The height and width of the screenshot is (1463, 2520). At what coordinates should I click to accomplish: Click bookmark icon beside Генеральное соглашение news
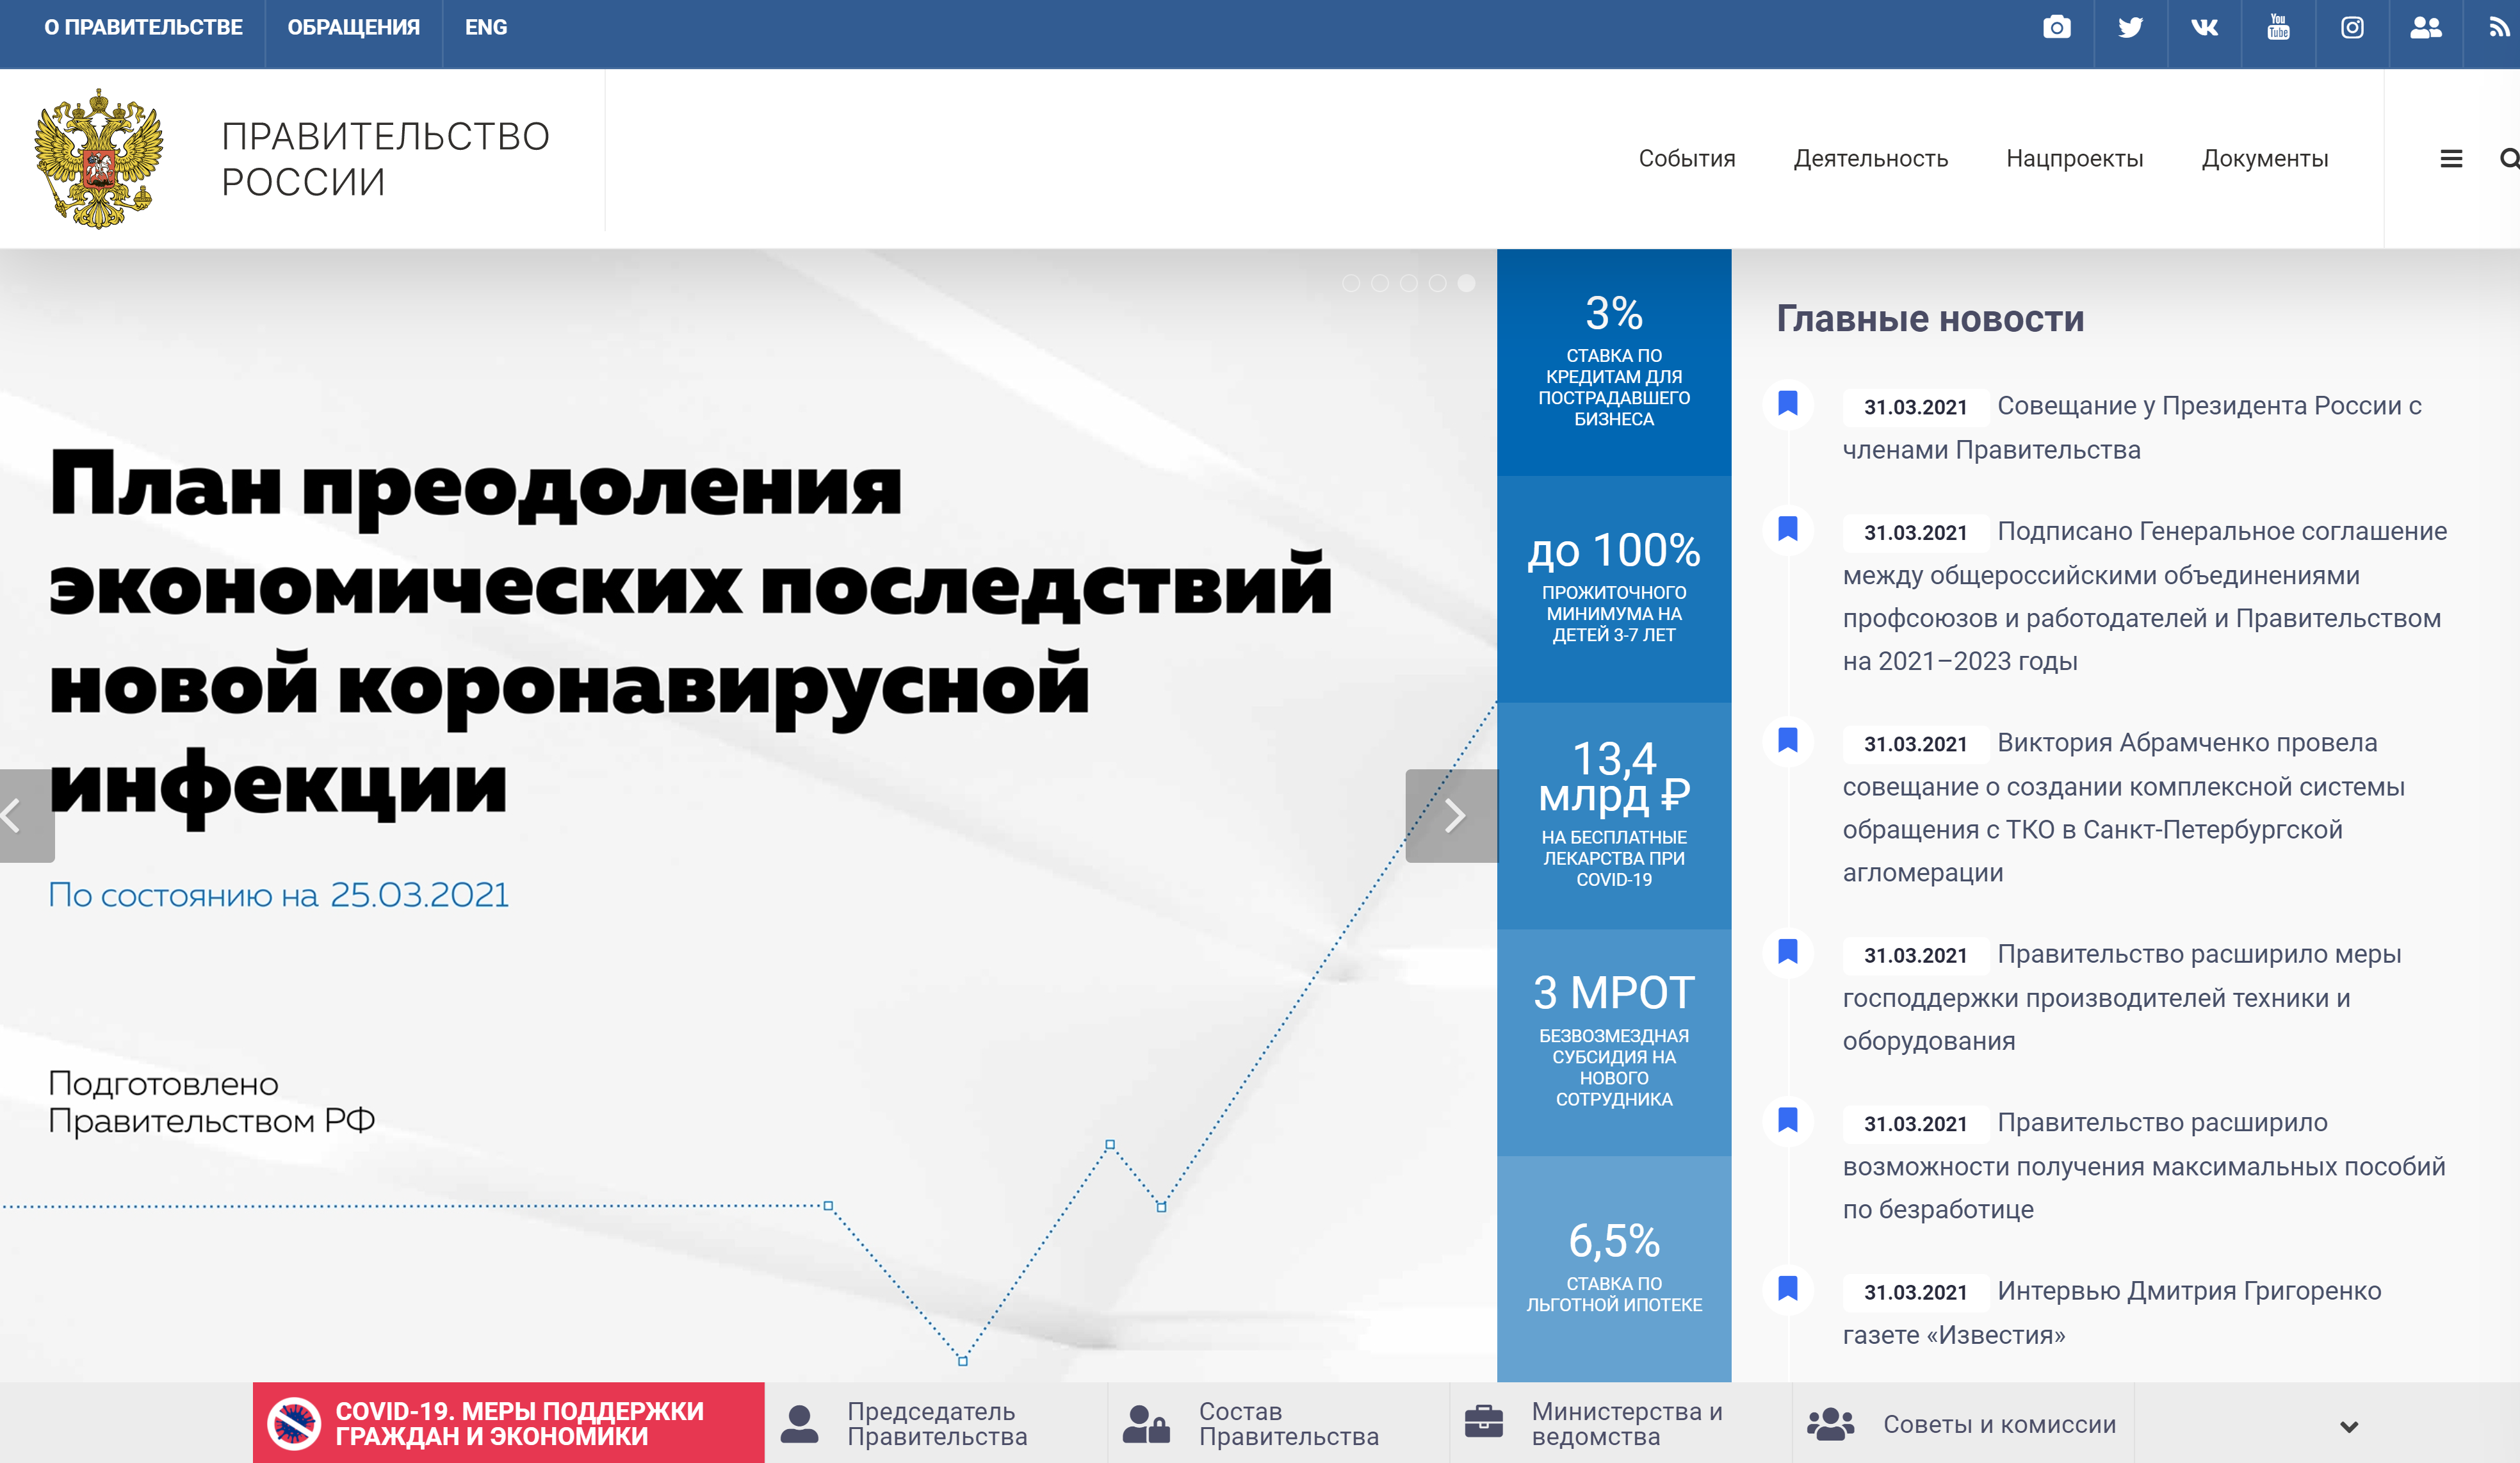1788,528
